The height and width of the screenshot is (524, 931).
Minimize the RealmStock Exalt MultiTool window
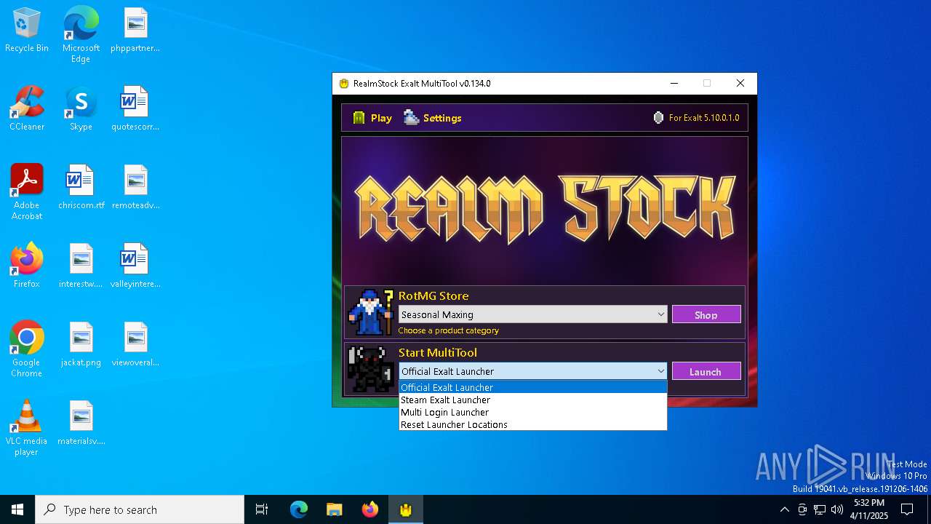tap(674, 83)
